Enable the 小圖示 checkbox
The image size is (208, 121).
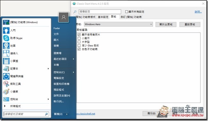(79, 38)
